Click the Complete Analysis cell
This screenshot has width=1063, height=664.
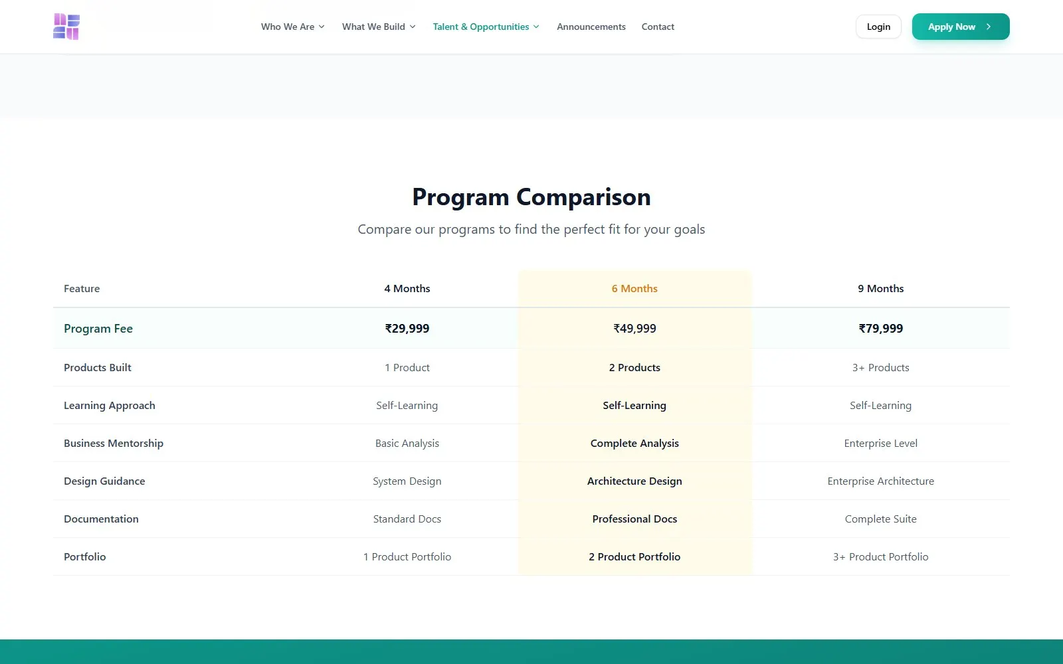click(x=634, y=443)
